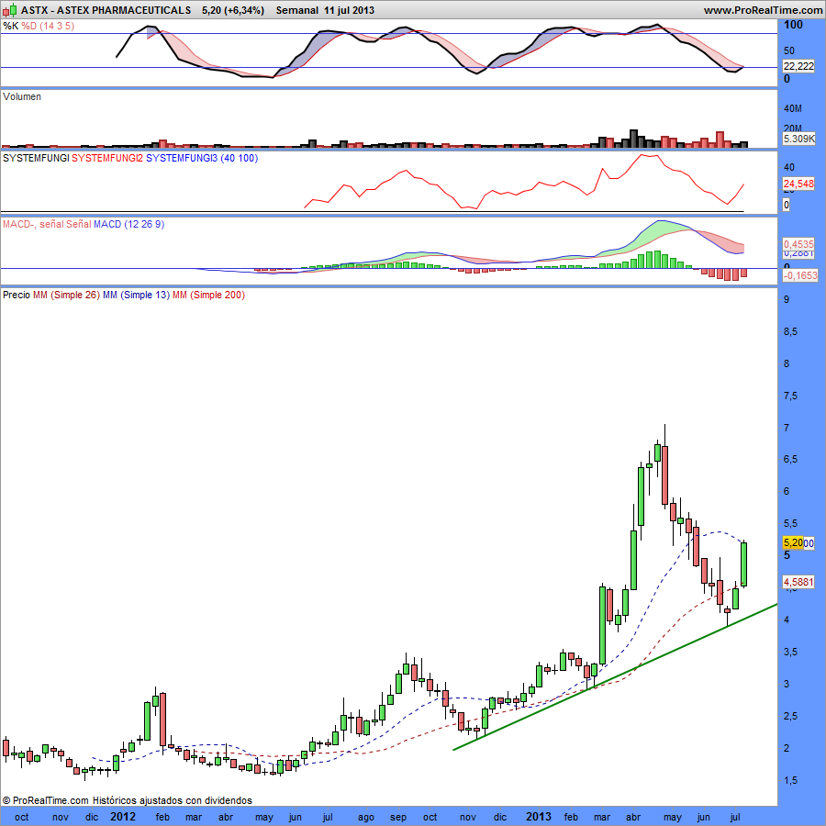Click the green rising trendline
826x826 pixels.
tap(615, 677)
